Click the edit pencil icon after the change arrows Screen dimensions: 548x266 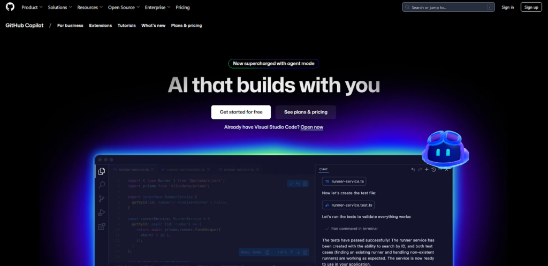coord(305,252)
